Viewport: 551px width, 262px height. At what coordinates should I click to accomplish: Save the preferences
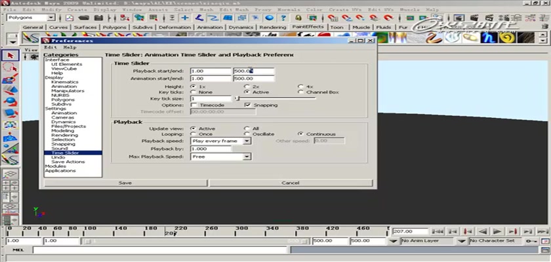(x=125, y=183)
